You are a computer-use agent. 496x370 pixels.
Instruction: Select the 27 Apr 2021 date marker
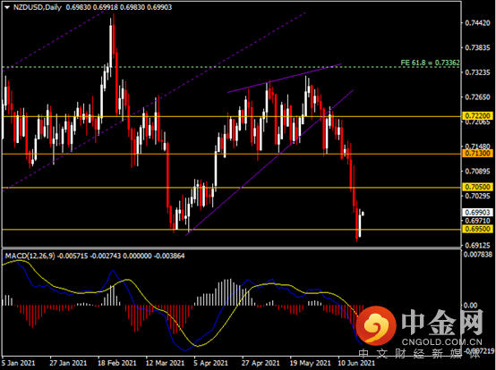pos(261,363)
